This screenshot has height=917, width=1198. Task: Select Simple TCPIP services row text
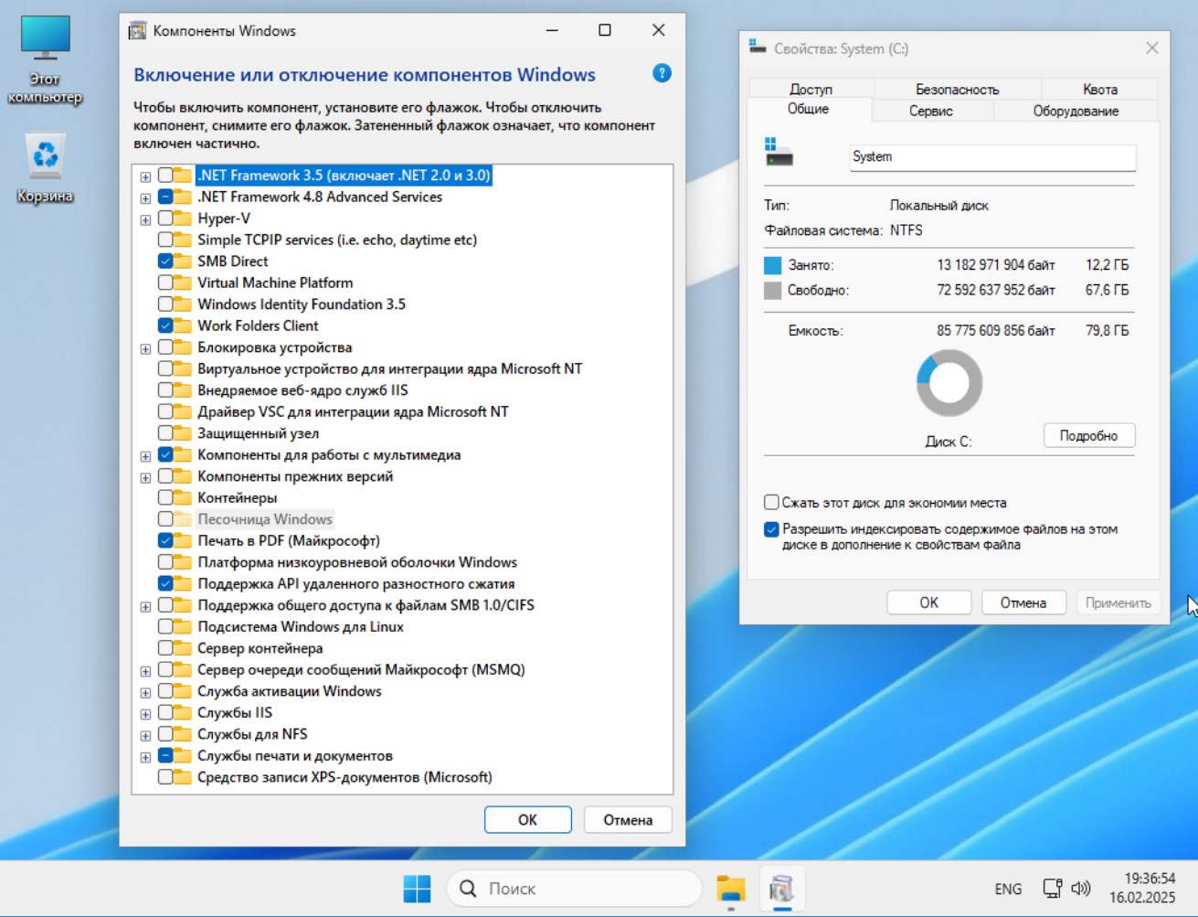(x=337, y=240)
